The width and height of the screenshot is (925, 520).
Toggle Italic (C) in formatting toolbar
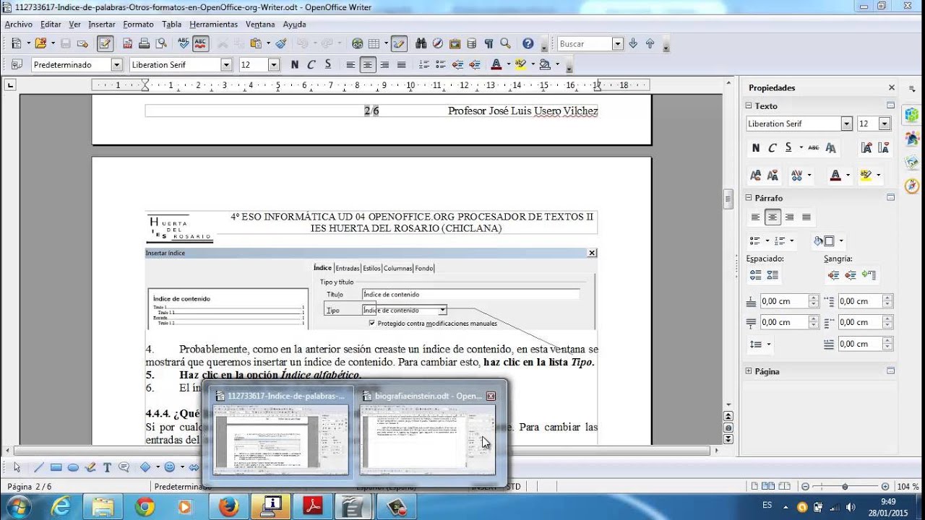[x=311, y=64]
